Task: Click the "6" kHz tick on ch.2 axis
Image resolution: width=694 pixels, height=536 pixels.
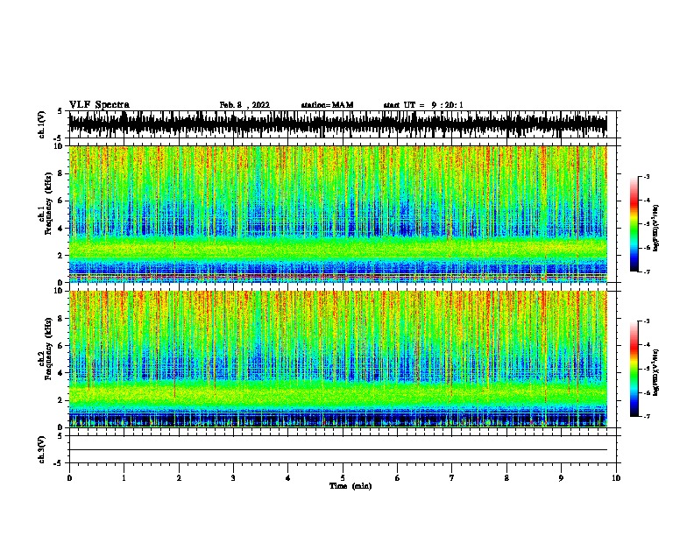Action: tap(60, 345)
